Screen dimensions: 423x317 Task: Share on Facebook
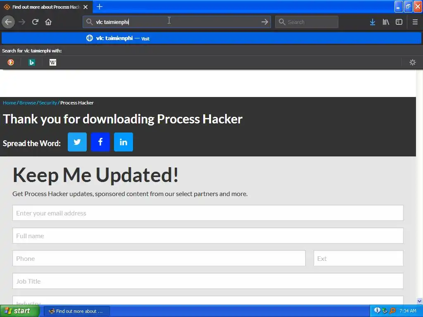point(100,142)
